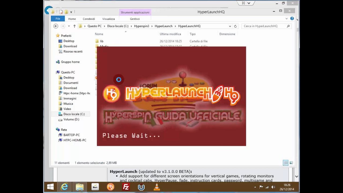Select Questo PC tree node
The height and width of the screenshot is (193, 343).
(68, 72)
